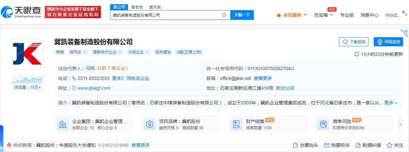Screen dimensions: 409x152
Task: Open the 百宝箱 dropdown menu
Action: pyautogui.click(x=323, y=15)
